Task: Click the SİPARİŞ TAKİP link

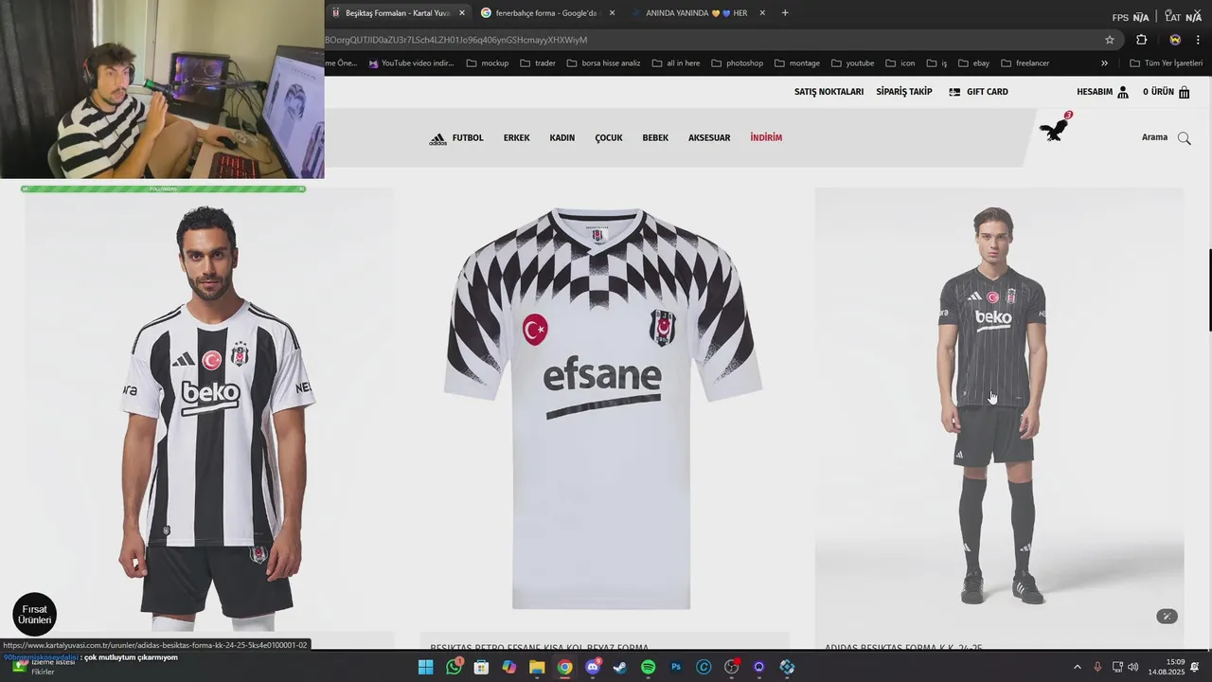Action: click(x=904, y=92)
